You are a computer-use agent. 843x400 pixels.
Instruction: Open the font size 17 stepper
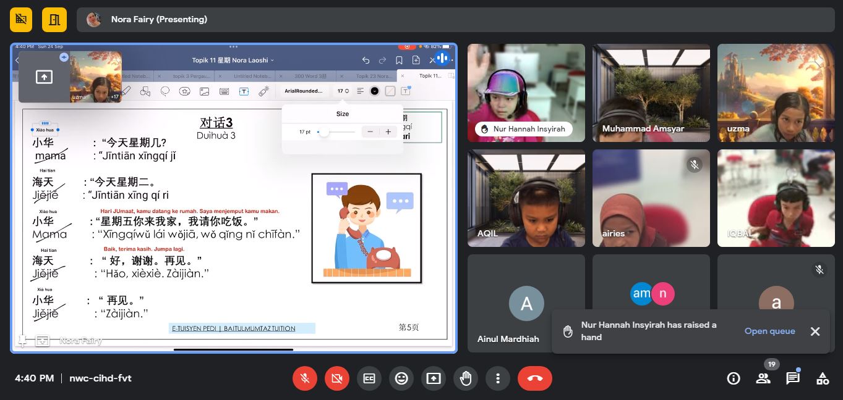[x=343, y=91]
